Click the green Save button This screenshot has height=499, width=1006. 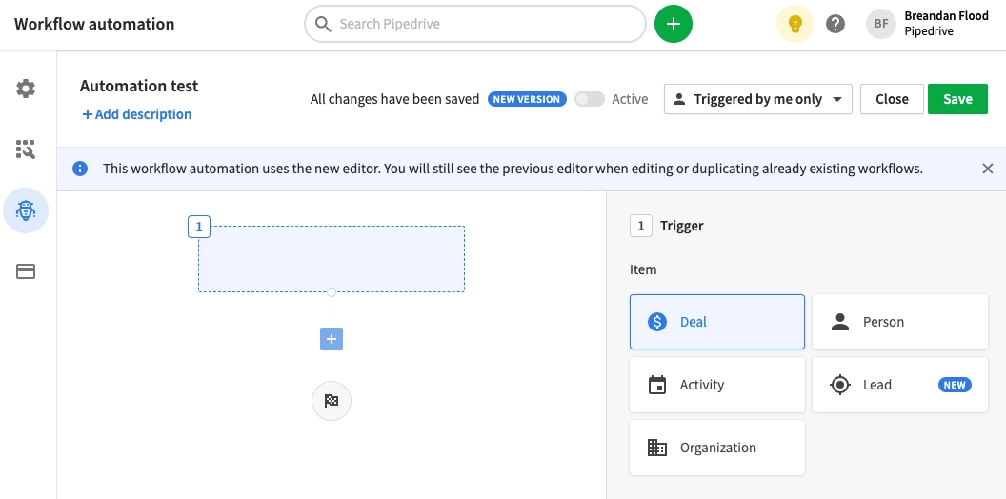click(957, 99)
